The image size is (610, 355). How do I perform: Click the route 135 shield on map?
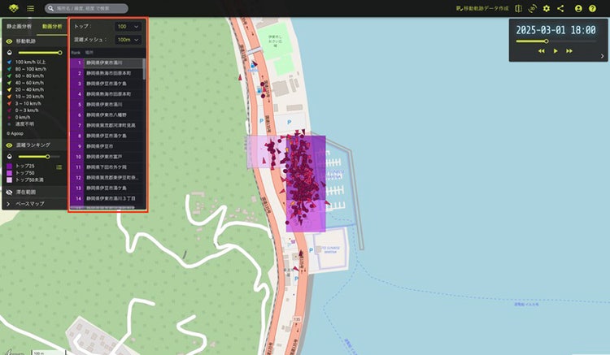point(297,319)
